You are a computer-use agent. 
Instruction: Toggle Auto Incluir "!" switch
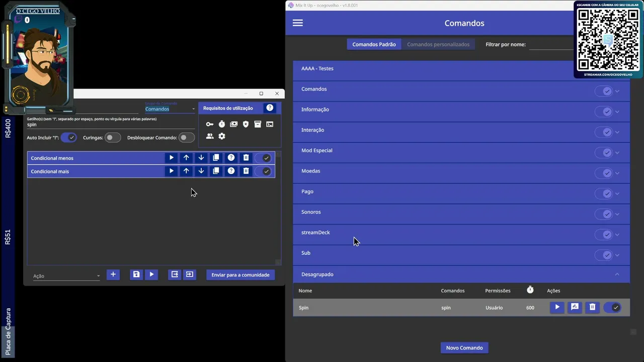coord(69,138)
